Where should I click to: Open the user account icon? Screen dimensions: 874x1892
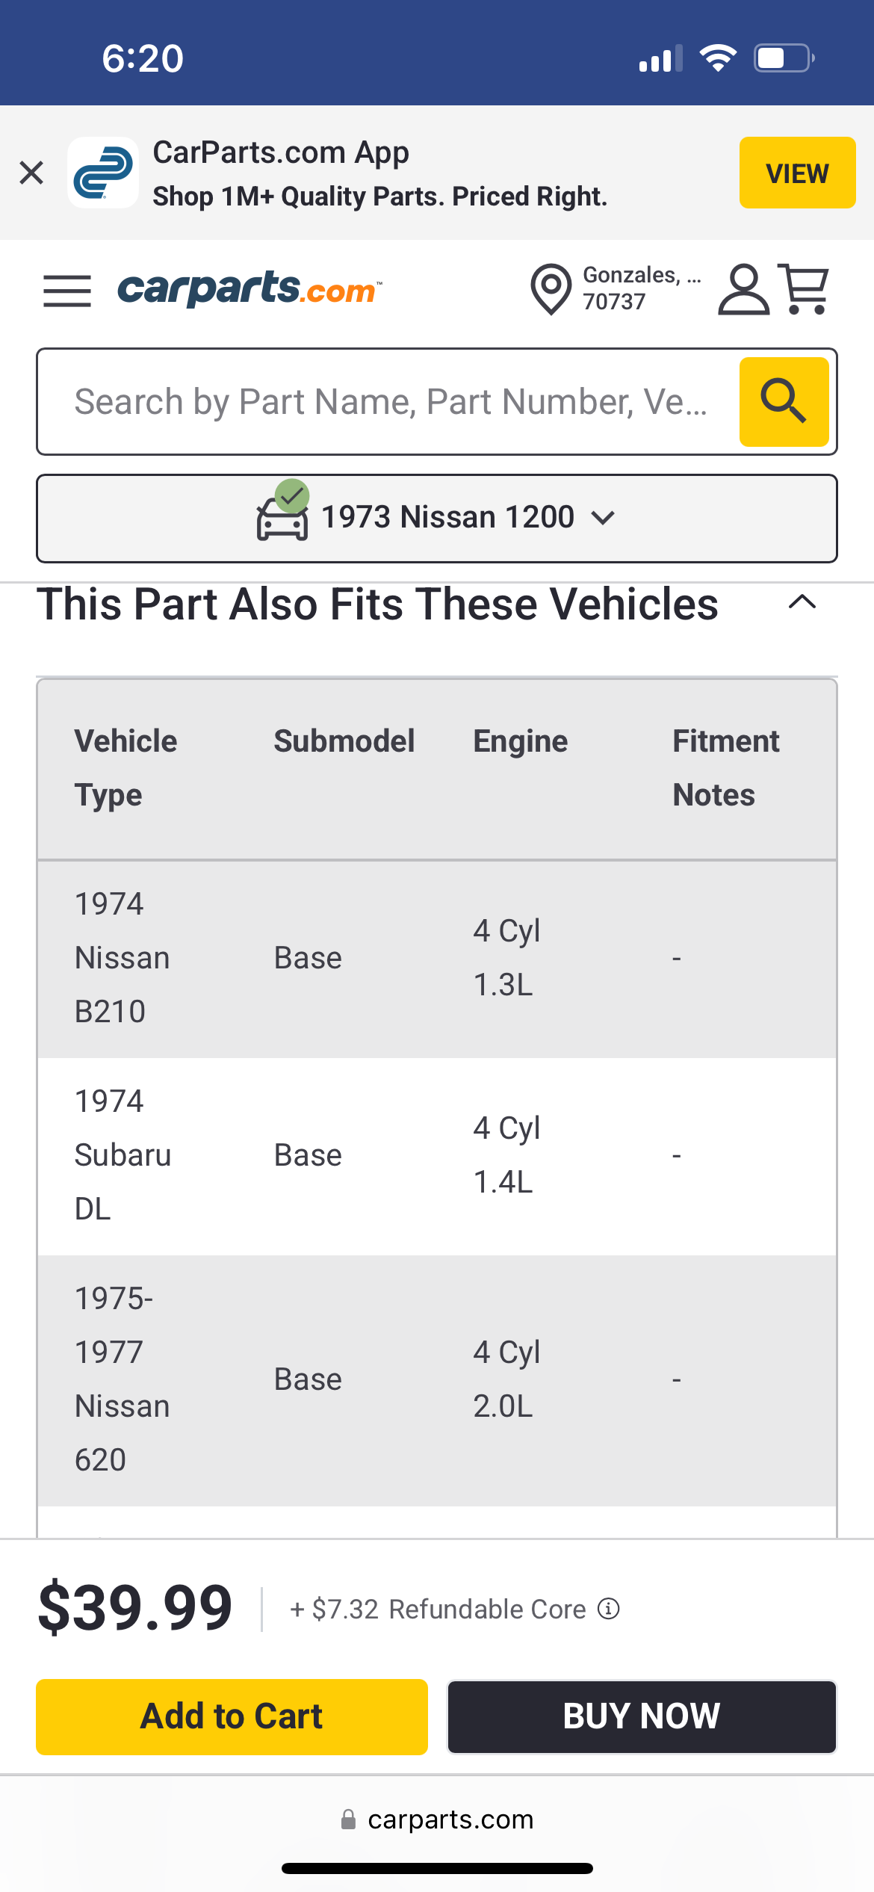click(x=743, y=289)
